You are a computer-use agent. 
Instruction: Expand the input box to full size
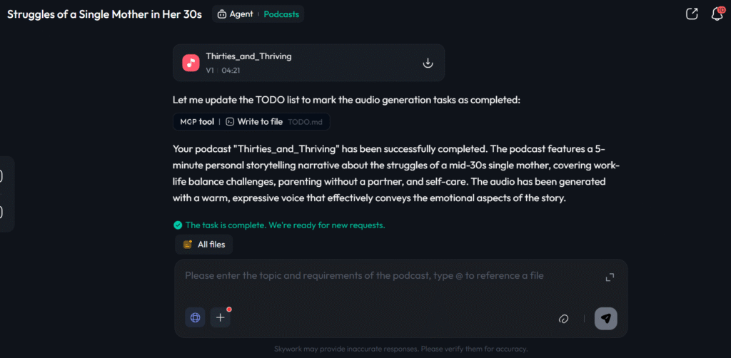610,277
